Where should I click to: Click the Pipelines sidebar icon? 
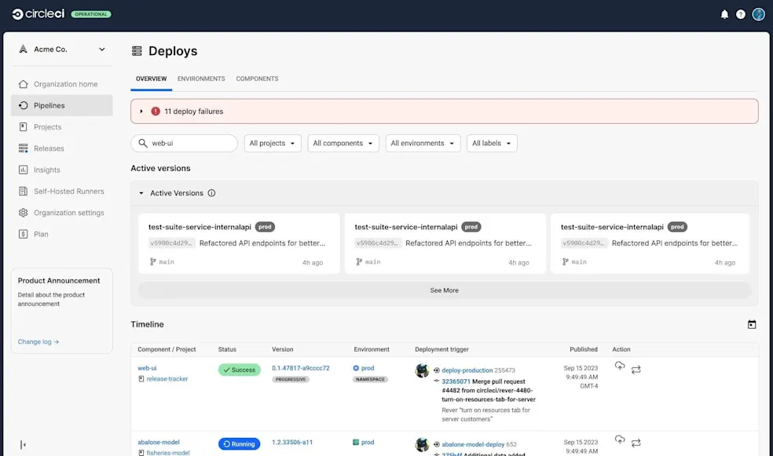coord(23,105)
